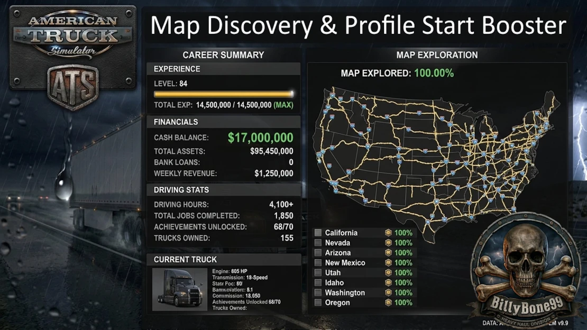The width and height of the screenshot is (587, 330).
Task: Click Idaho's 100% value
Action: [x=403, y=283]
